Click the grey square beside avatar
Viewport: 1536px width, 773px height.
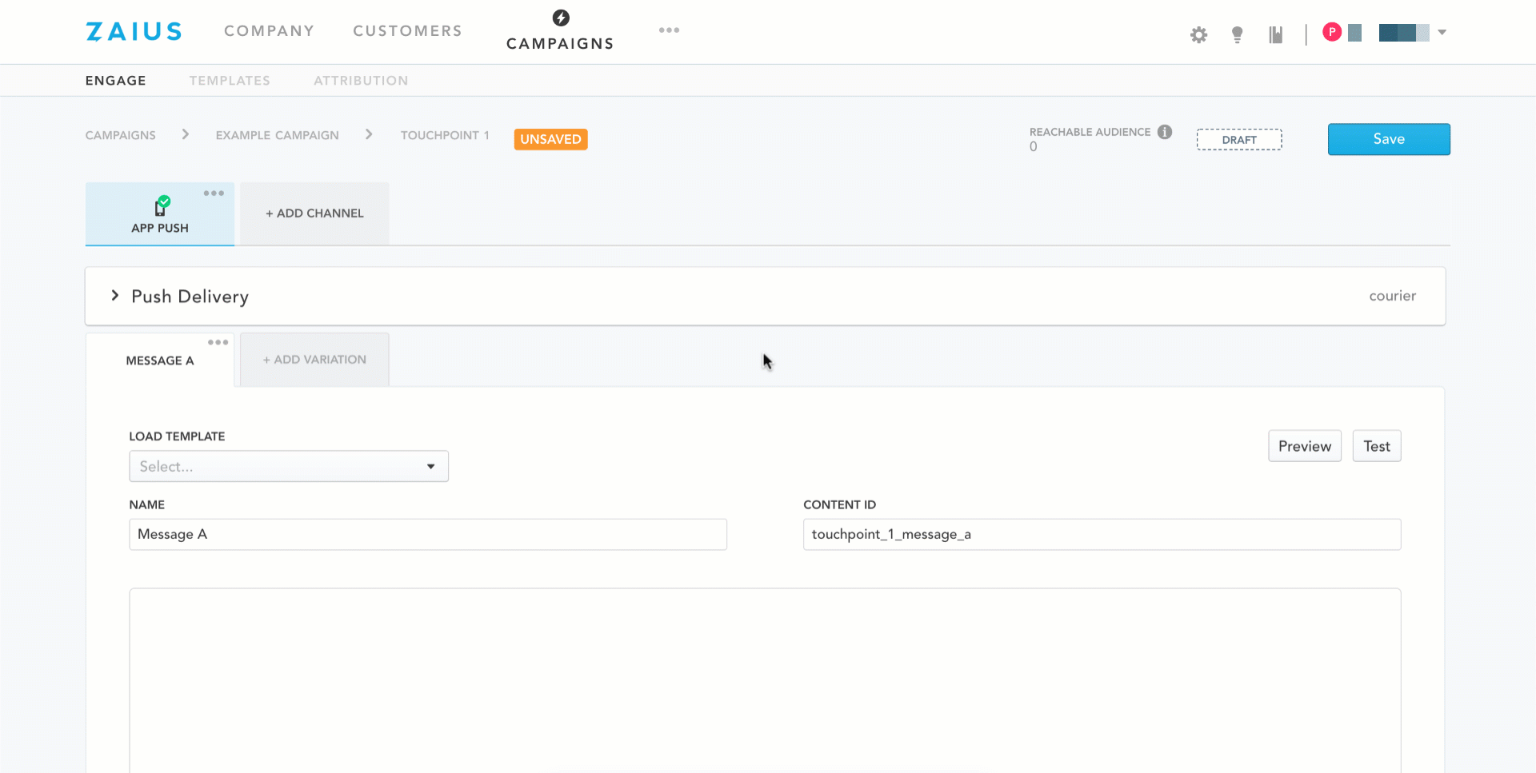[x=1354, y=33]
